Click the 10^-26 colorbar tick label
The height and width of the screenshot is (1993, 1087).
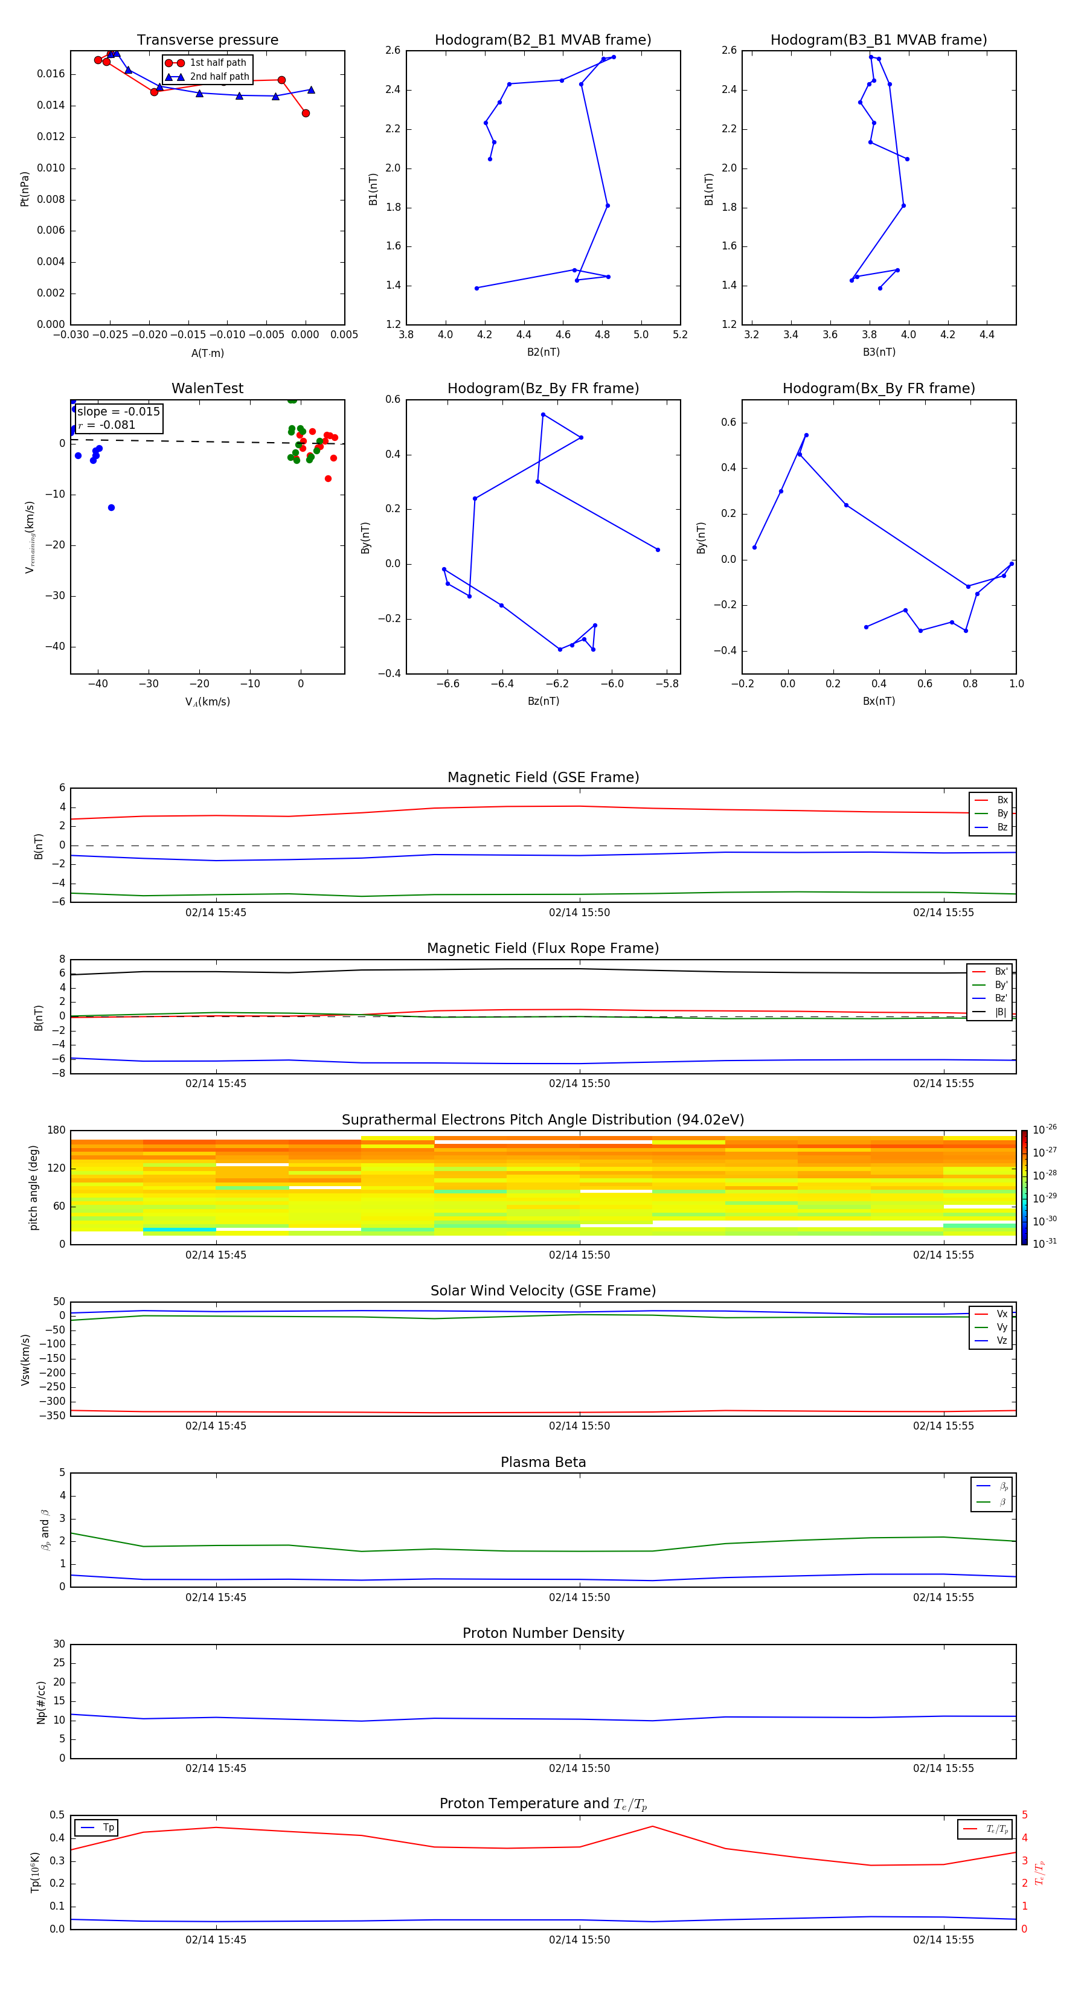point(1045,1129)
